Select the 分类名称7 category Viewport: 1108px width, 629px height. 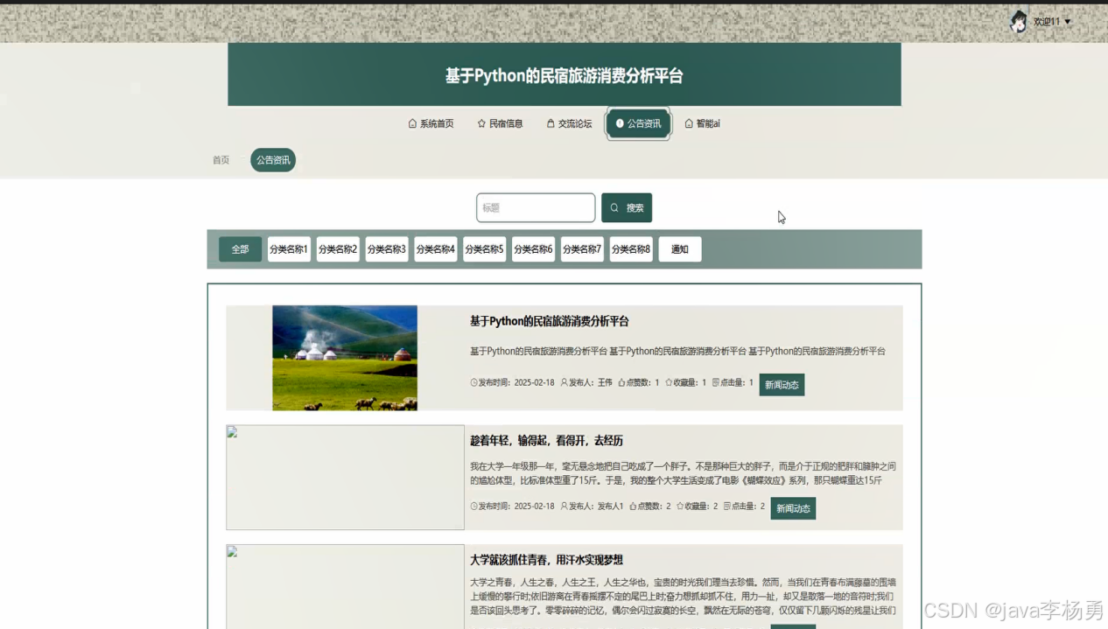point(582,249)
